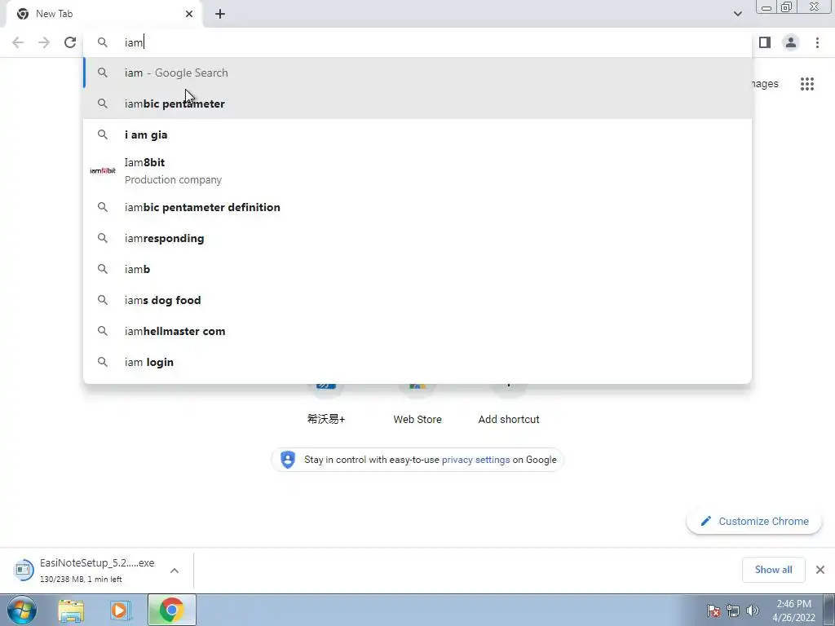
Task: Click the browser forward arrow
Action: click(x=44, y=42)
